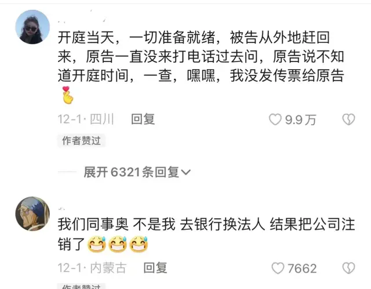The width and height of the screenshot is (371, 289).
Task: Dislike the Sichuan comment via broken heart
Action: point(349,120)
